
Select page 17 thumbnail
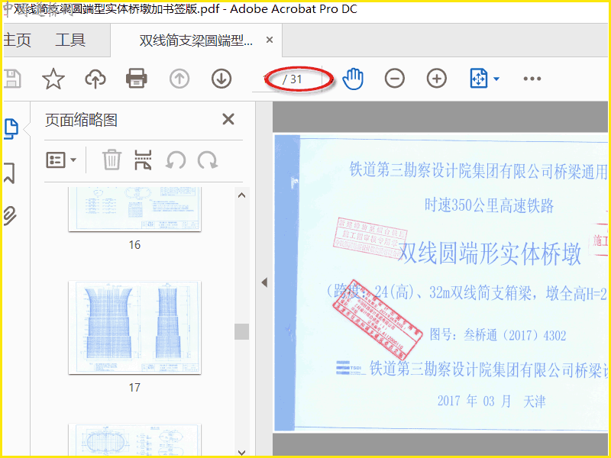click(135, 327)
